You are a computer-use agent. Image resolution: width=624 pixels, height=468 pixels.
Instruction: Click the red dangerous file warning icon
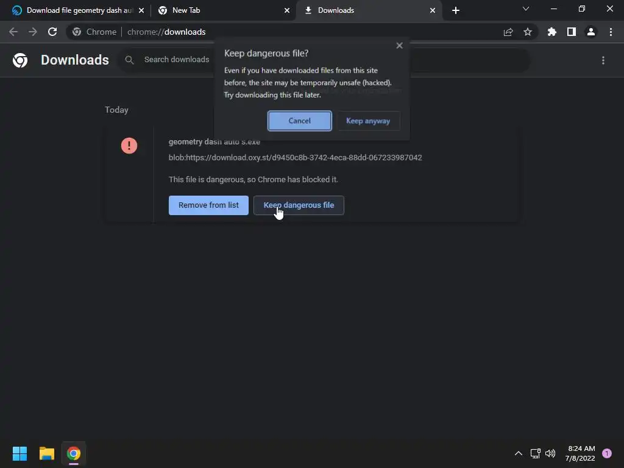tap(129, 146)
